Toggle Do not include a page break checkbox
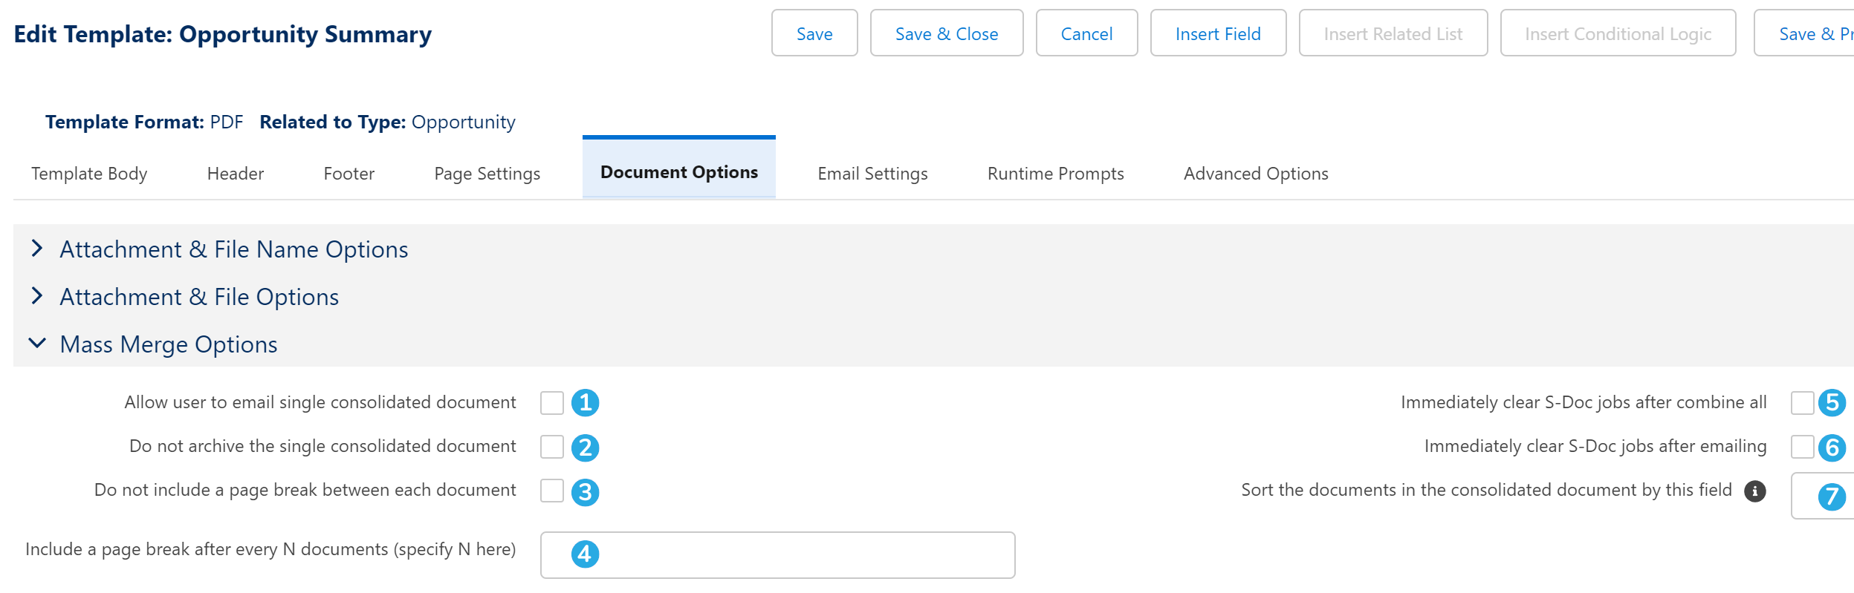 click(552, 491)
